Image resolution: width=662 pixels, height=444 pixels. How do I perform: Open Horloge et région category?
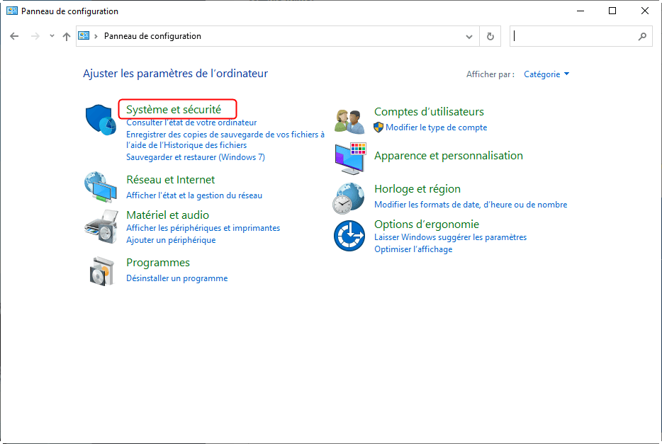(417, 189)
